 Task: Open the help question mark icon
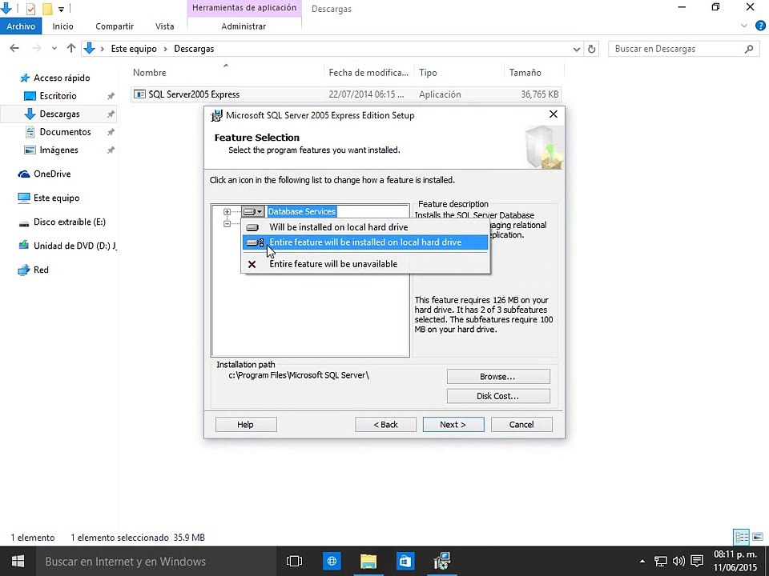point(760,26)
